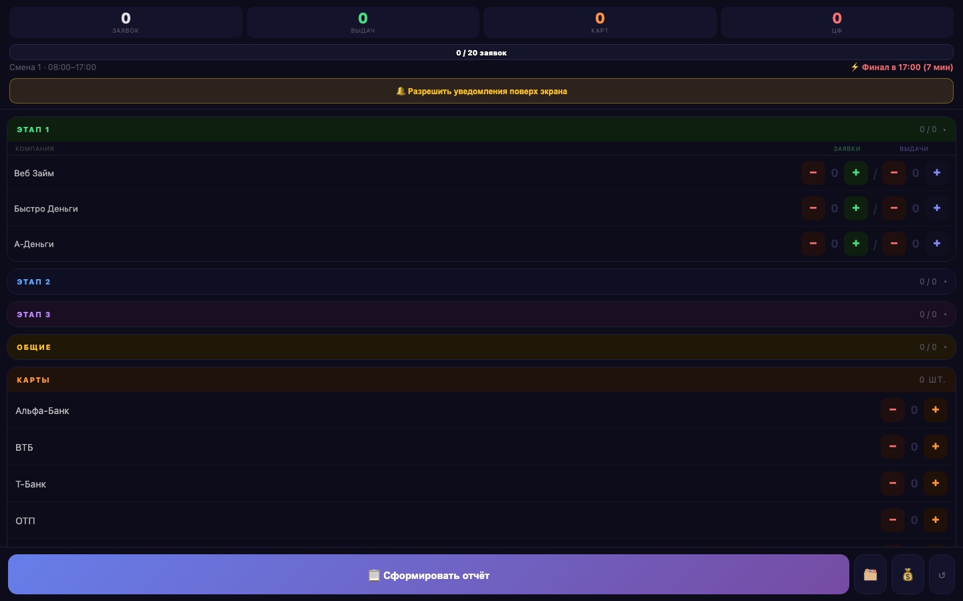963x601 pixels.
Task: Decrease выдачи for Веб Займ
Action: 894,173
